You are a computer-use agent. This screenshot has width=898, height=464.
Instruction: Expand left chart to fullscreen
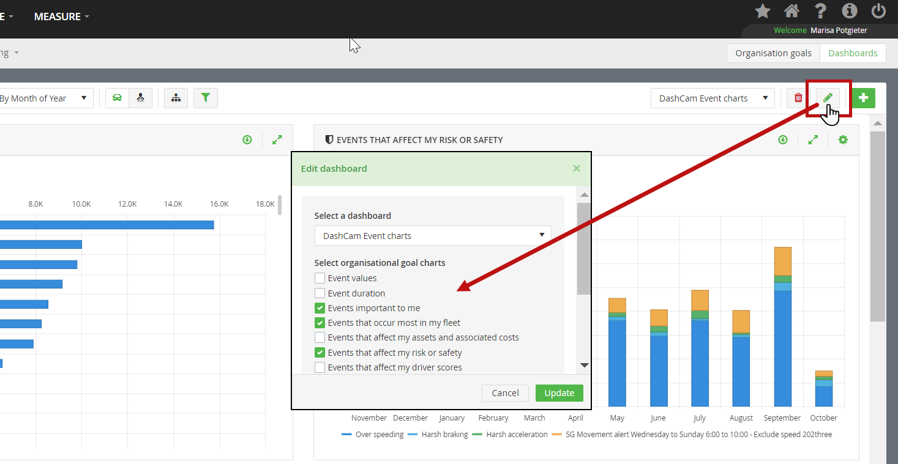tap(277, 140)
